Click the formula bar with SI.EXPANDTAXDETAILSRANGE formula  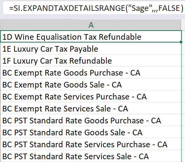pos(94,8)
